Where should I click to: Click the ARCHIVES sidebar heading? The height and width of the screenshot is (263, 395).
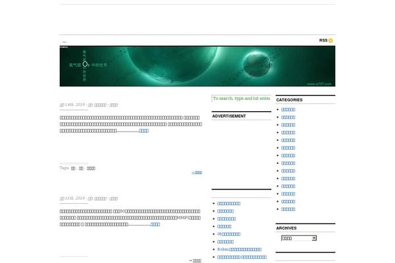[x=286, y=228]
